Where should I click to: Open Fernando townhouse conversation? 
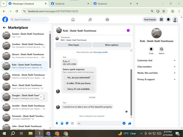(25, 117)
